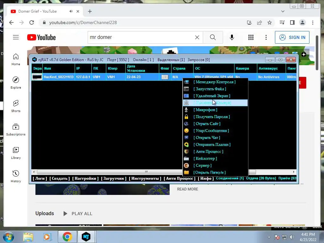The height and width of the screenshot is (243, 324).
Task: Open the YouTube hamburger guide menu
Action: [x=16, y=37]
